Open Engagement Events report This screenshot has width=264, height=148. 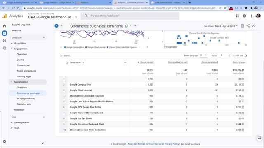[x=20, y=60]
